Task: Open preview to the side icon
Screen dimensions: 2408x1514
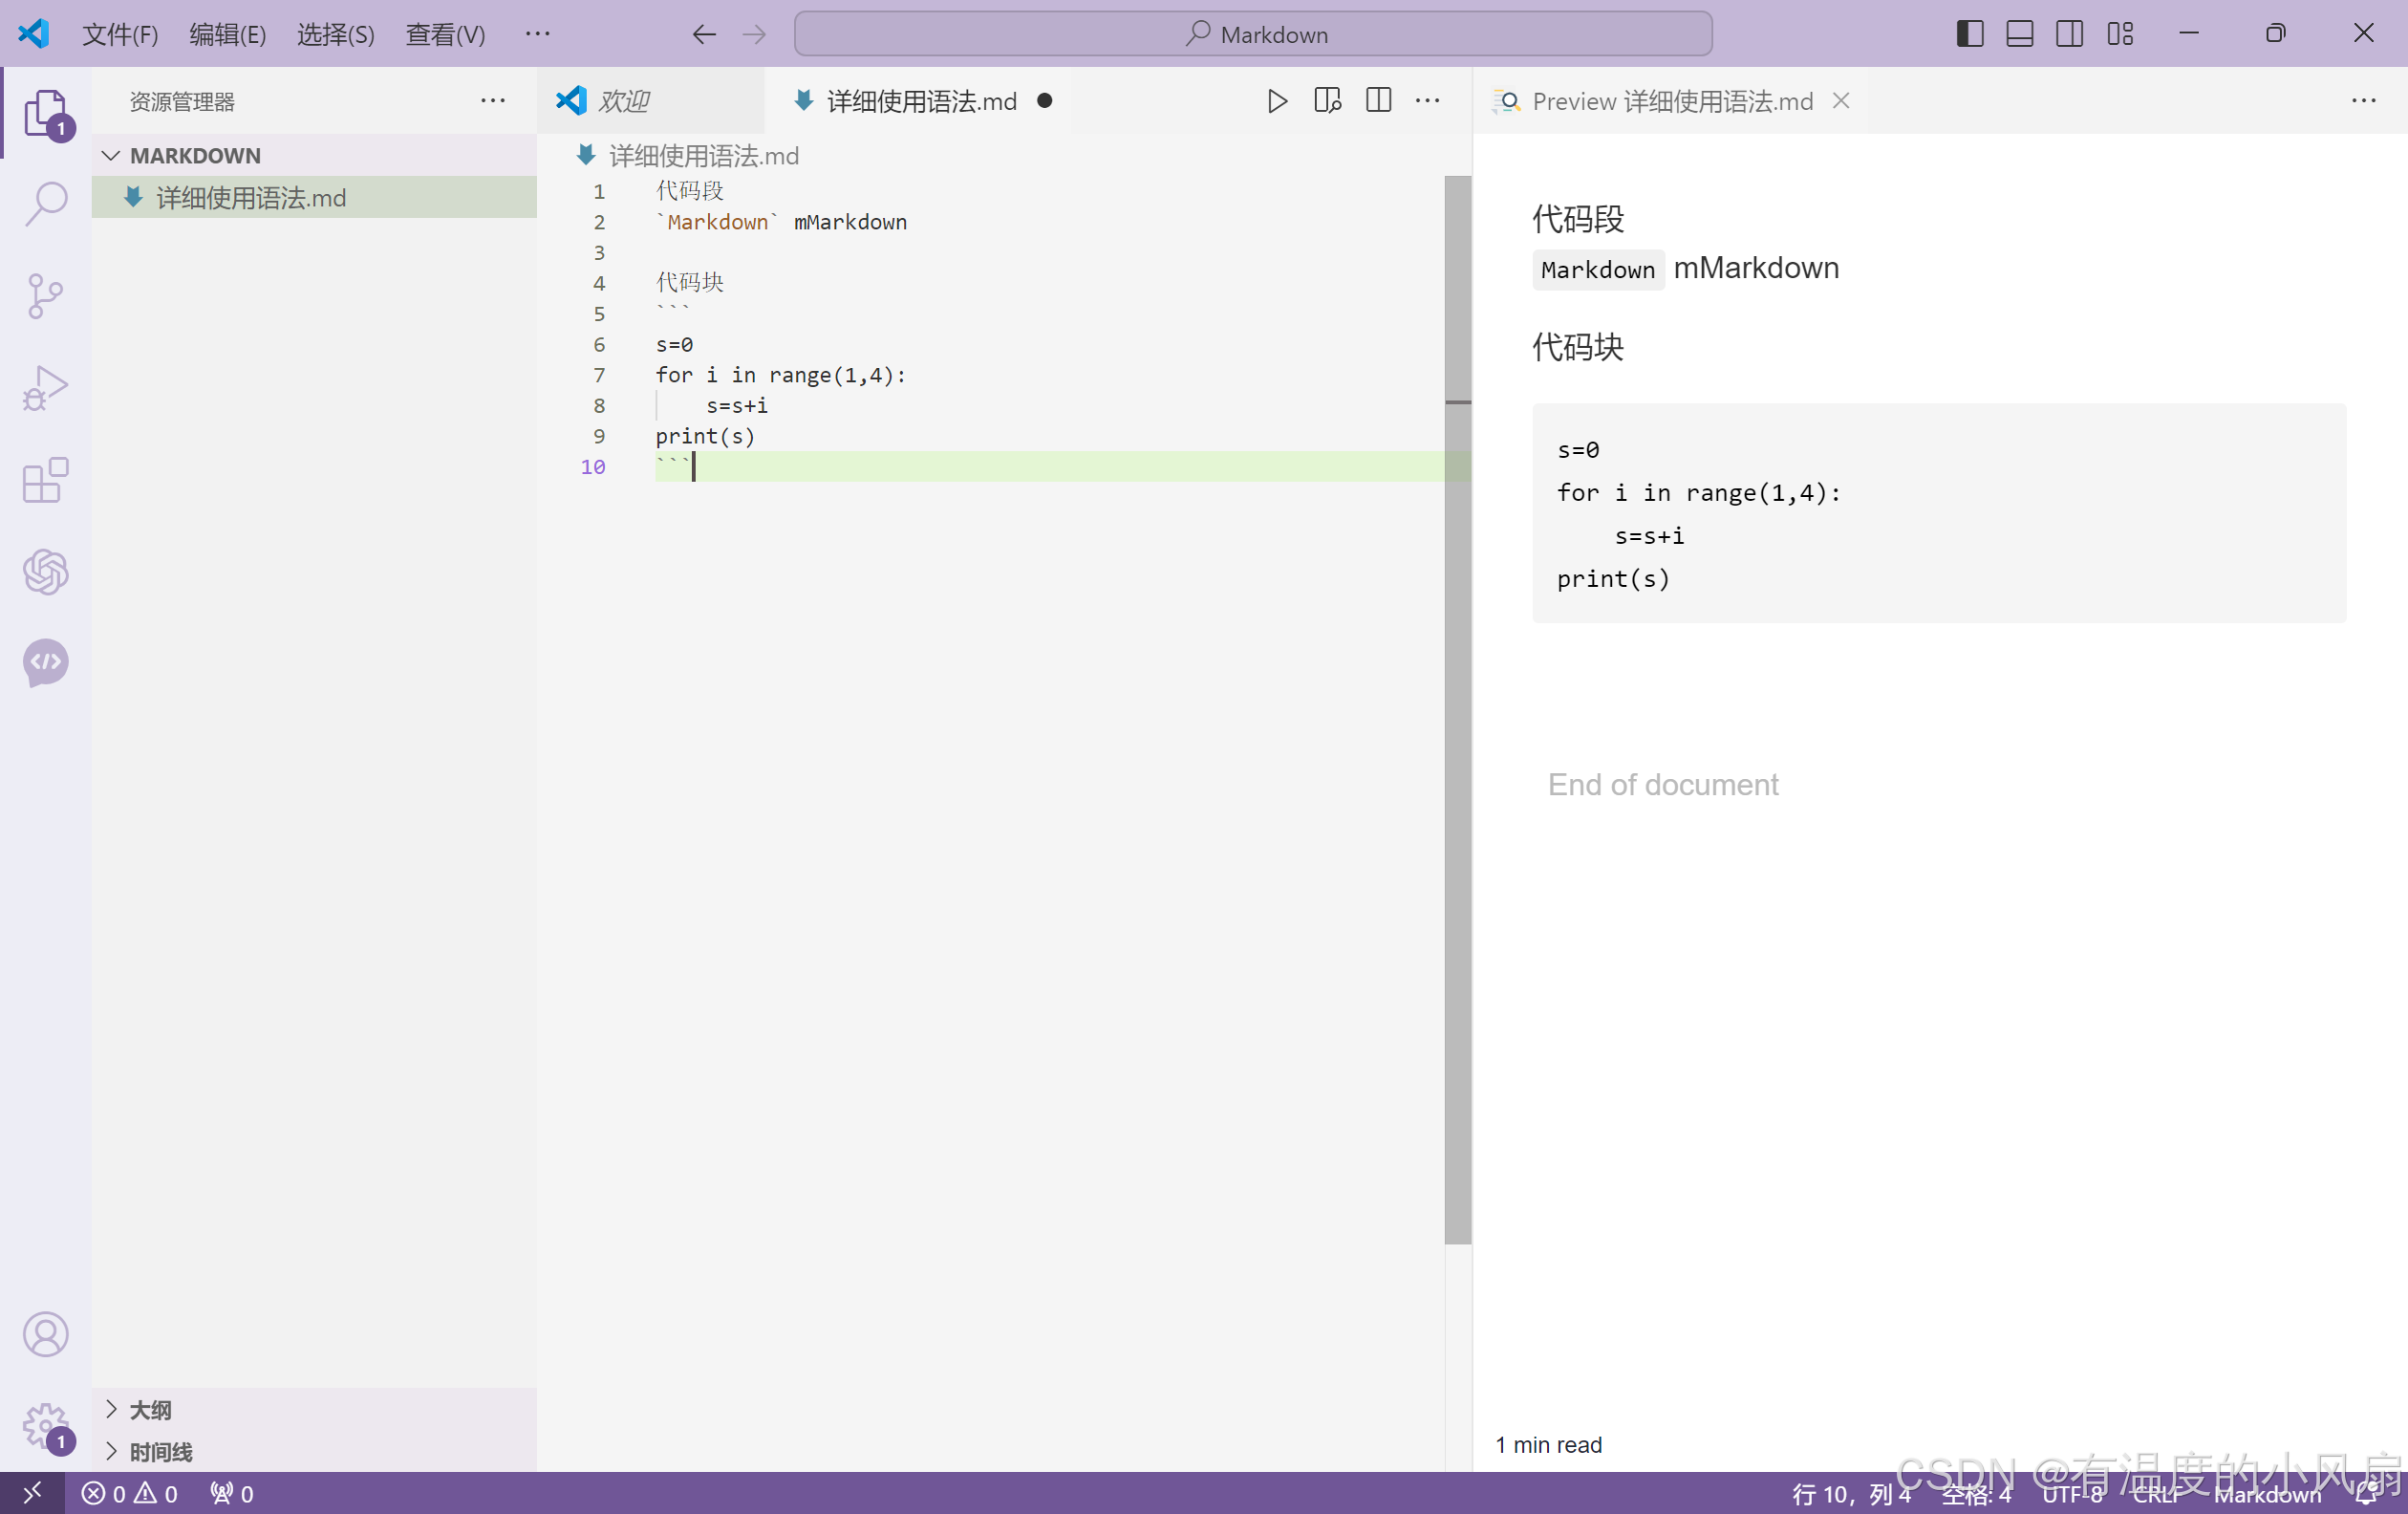Action: [1327, 101]
